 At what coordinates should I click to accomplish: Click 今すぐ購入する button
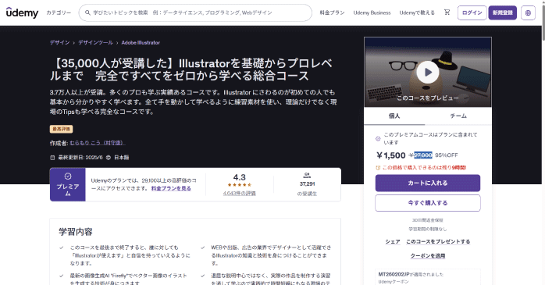428,203
